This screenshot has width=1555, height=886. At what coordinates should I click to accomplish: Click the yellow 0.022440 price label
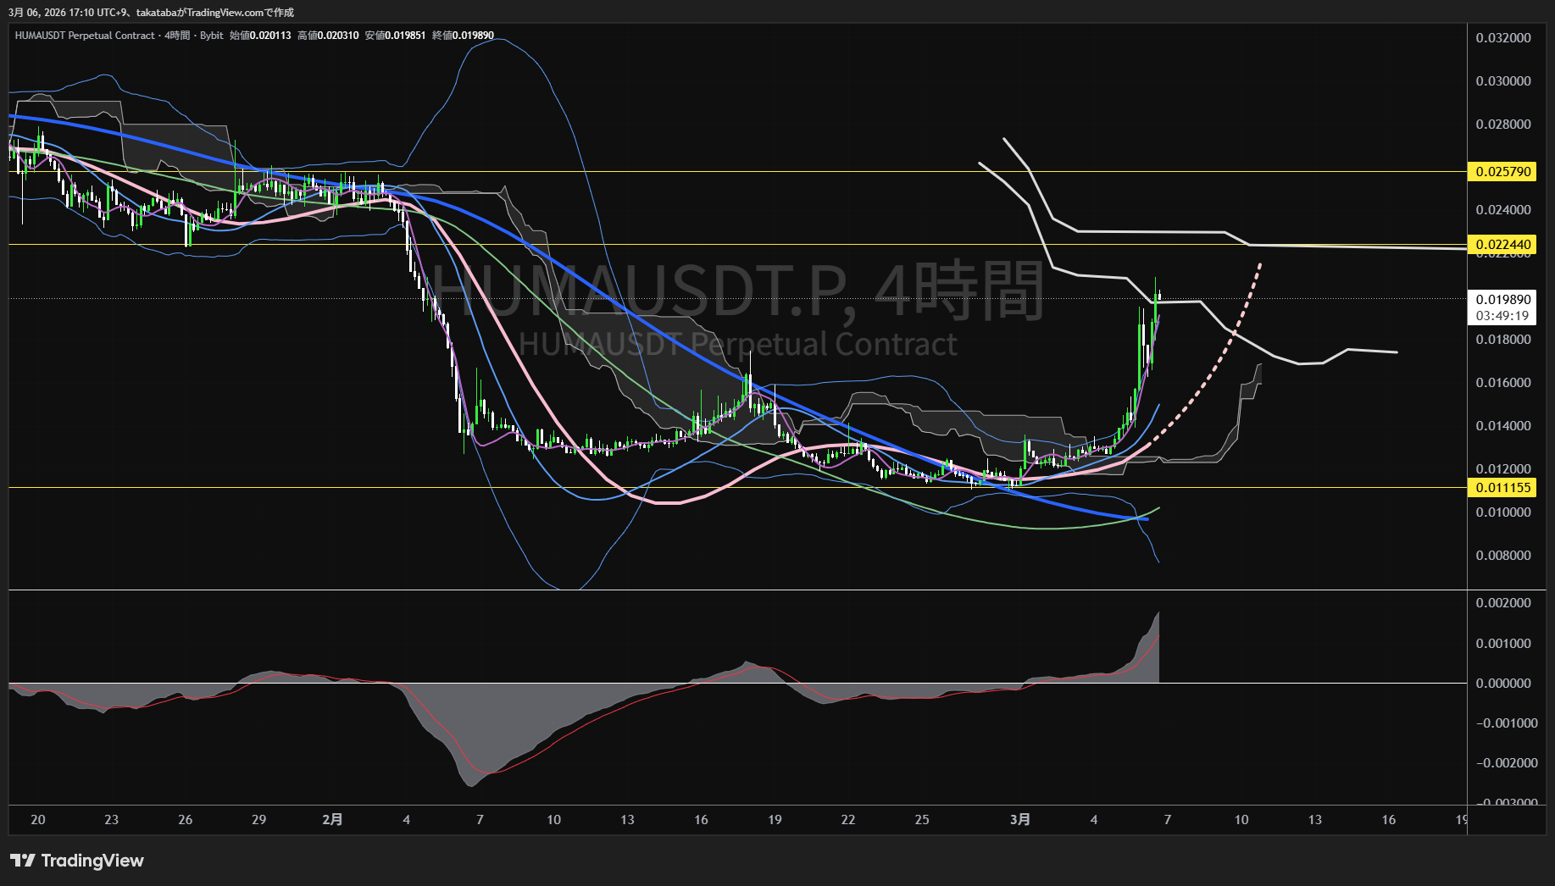point(1503,245)
